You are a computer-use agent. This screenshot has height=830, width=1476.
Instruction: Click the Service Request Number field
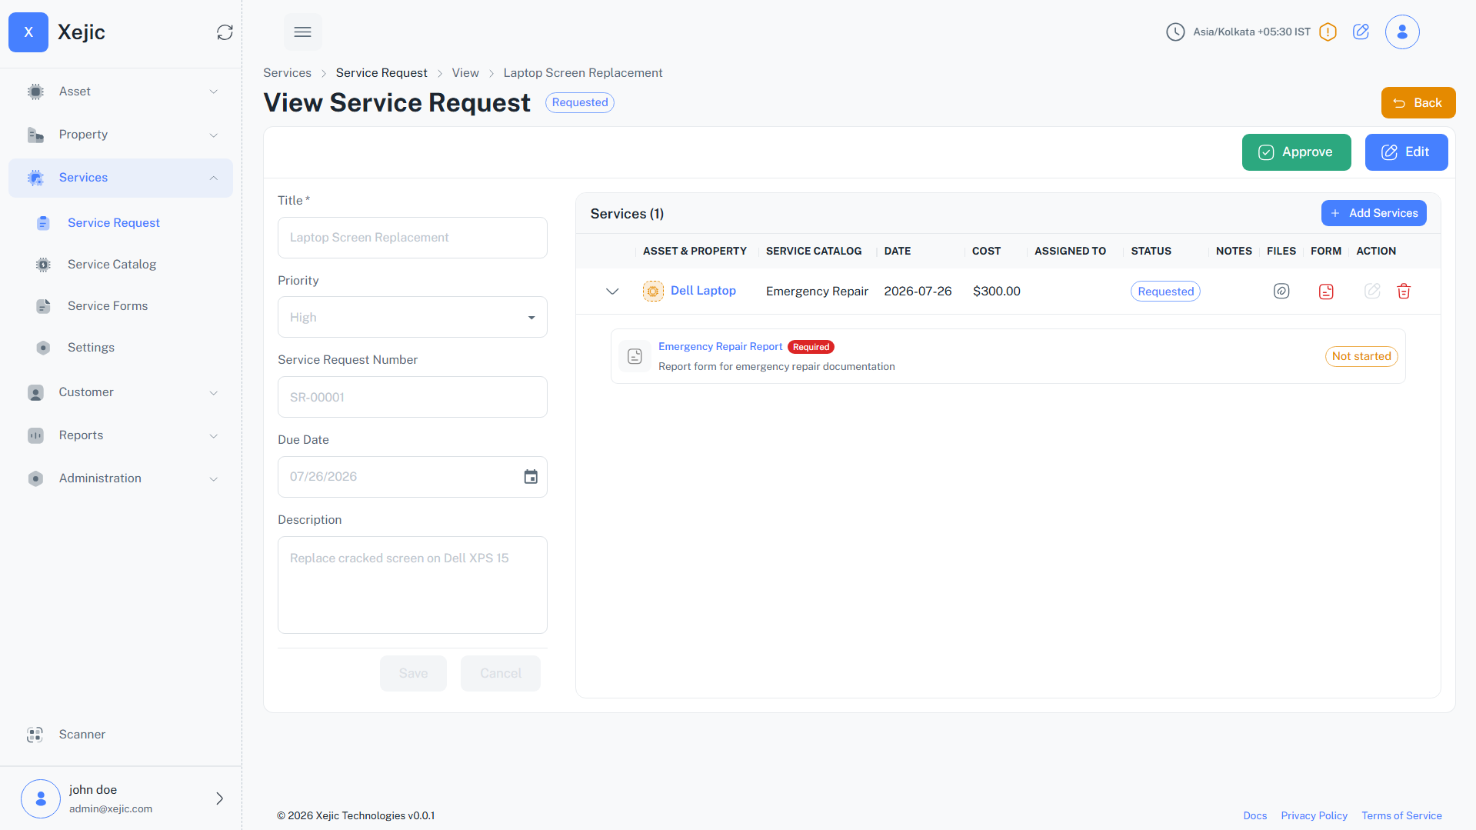point(412,397)
